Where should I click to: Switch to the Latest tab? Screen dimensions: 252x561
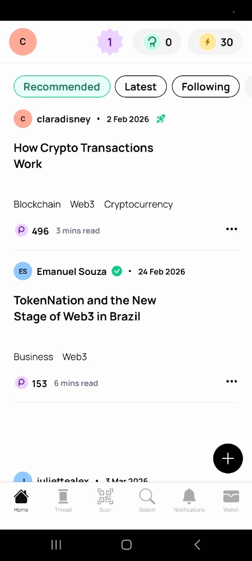[141, 86]
